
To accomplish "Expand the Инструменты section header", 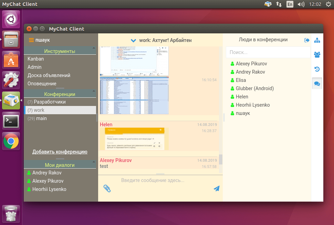I will [60, 51].
